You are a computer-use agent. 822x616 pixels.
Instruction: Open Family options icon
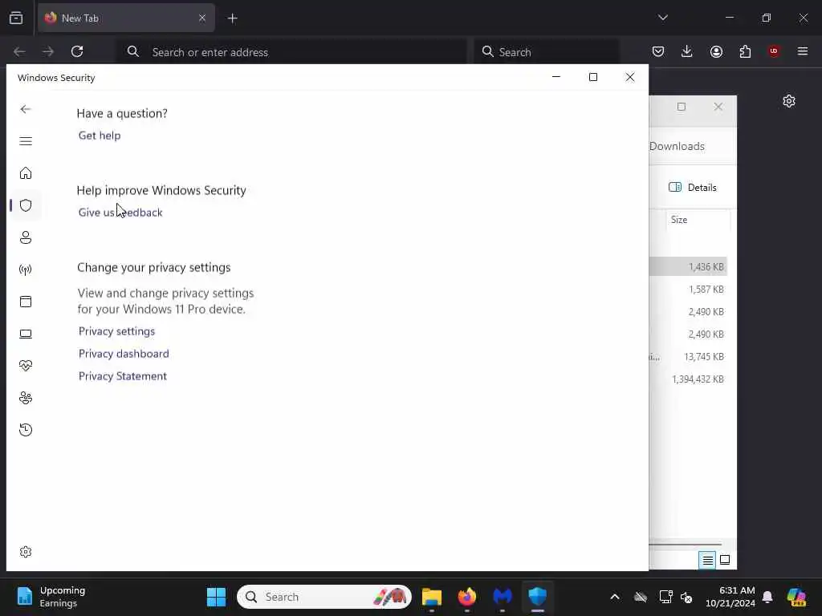[x=25, y=398]
